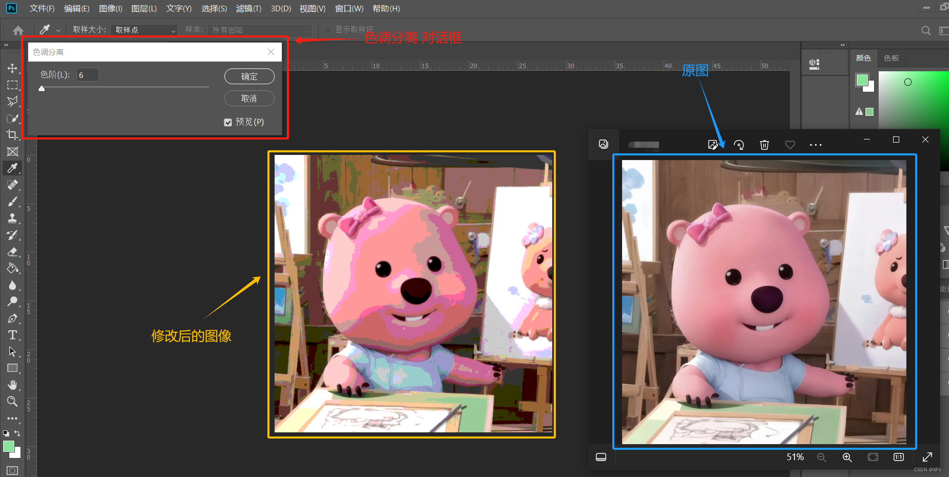Select the Frame tool

[x=12, y=152]
